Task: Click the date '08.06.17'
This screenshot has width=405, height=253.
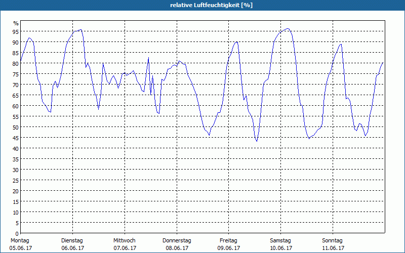Action: [177, 248]
